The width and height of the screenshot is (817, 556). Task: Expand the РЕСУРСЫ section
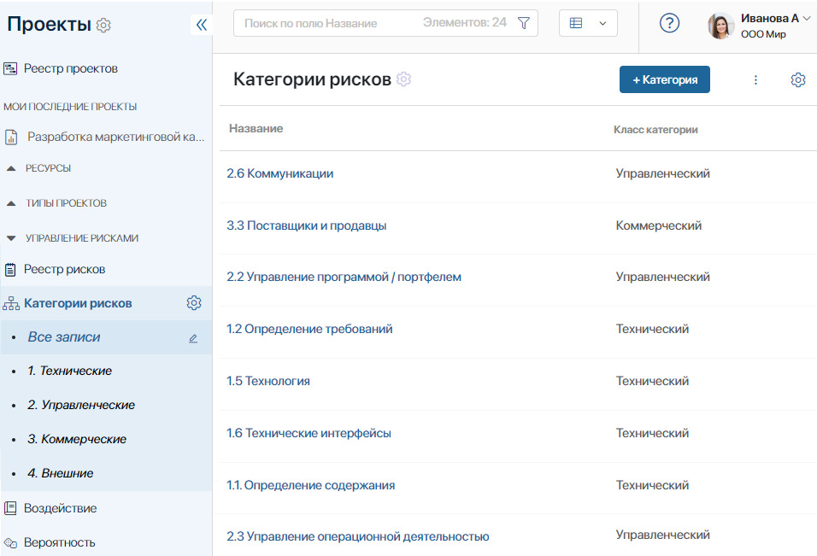tap(48, 168)
